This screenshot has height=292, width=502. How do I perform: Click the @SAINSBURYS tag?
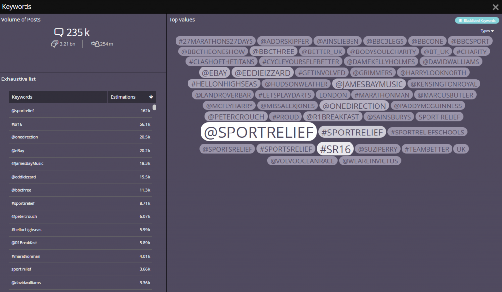tap(389, 117)
